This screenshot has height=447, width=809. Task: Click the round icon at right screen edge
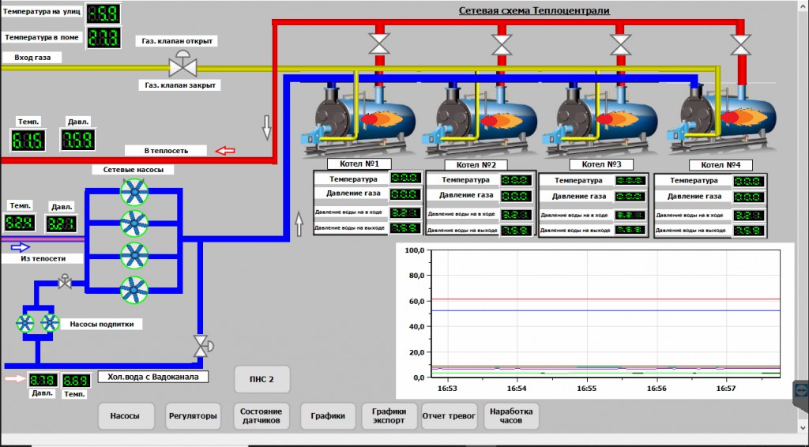tap(801, 390)
